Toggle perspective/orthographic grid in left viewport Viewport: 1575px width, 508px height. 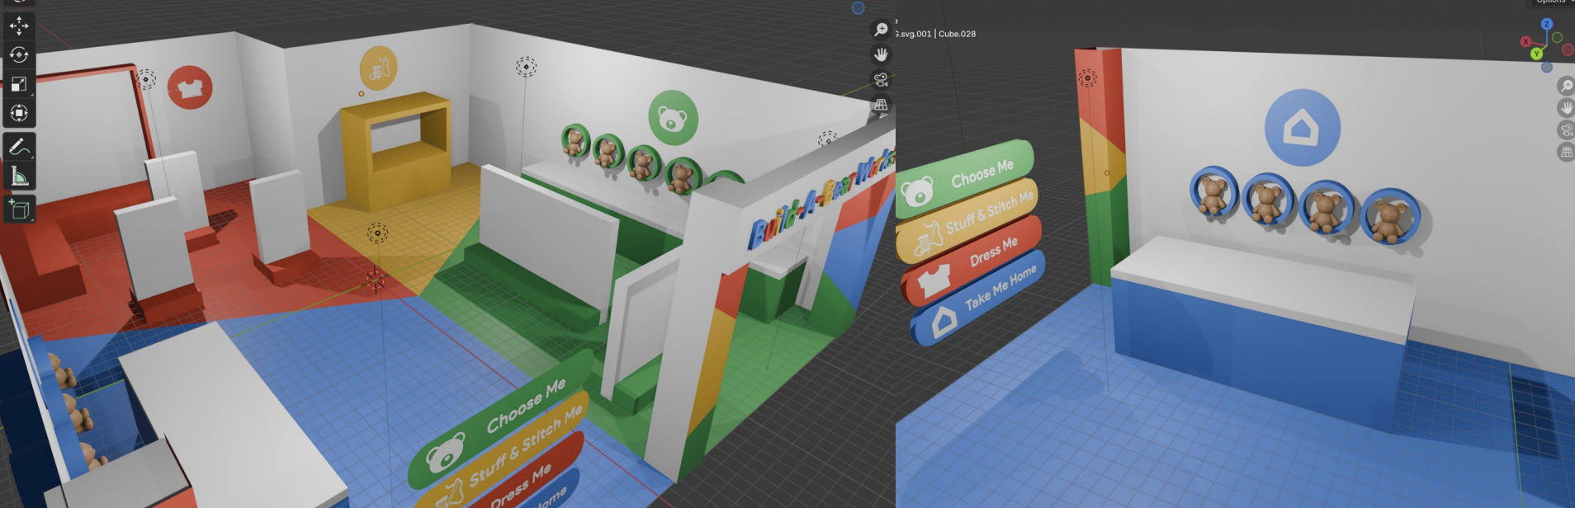point(881,105)
